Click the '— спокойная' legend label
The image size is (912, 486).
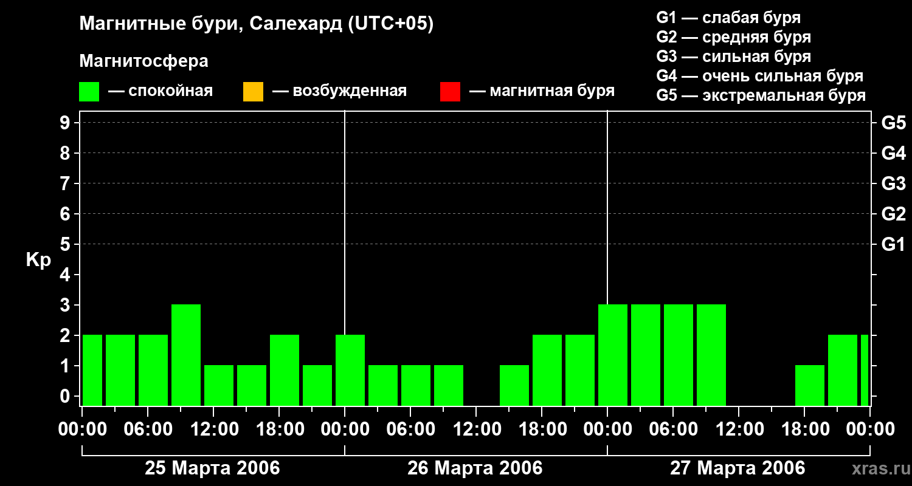click(161, 92)
